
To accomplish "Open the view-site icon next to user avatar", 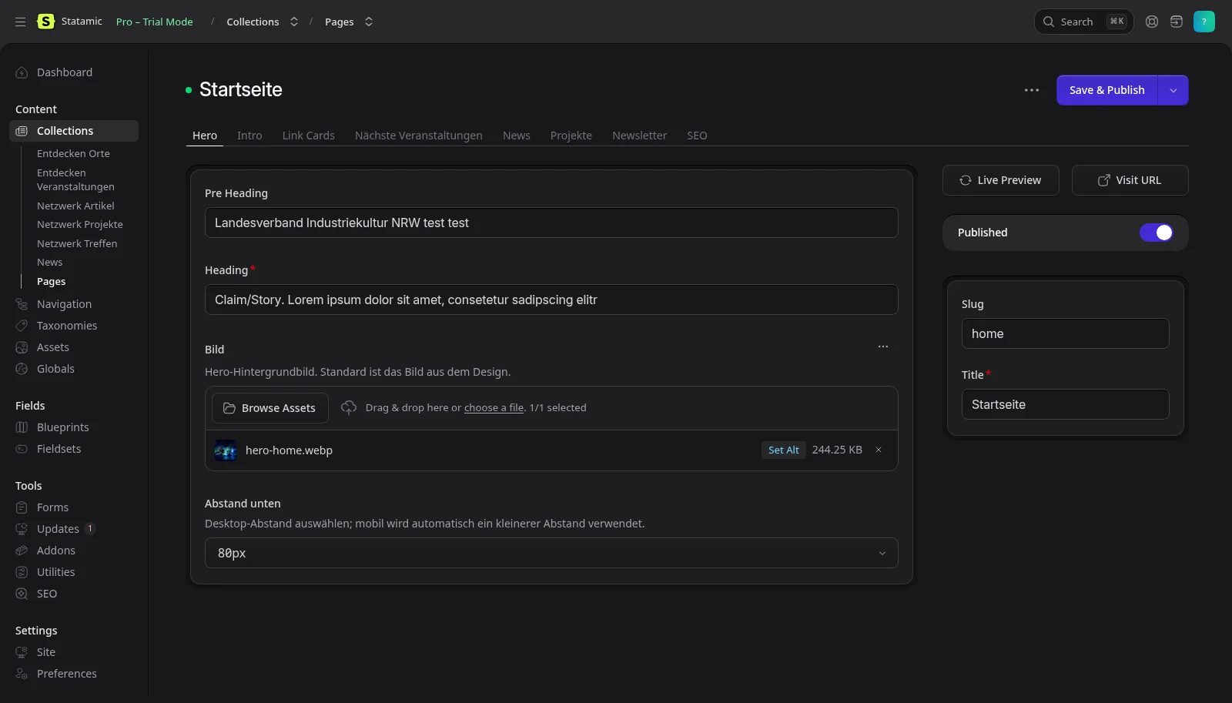I will click(x=1177, y=22).
